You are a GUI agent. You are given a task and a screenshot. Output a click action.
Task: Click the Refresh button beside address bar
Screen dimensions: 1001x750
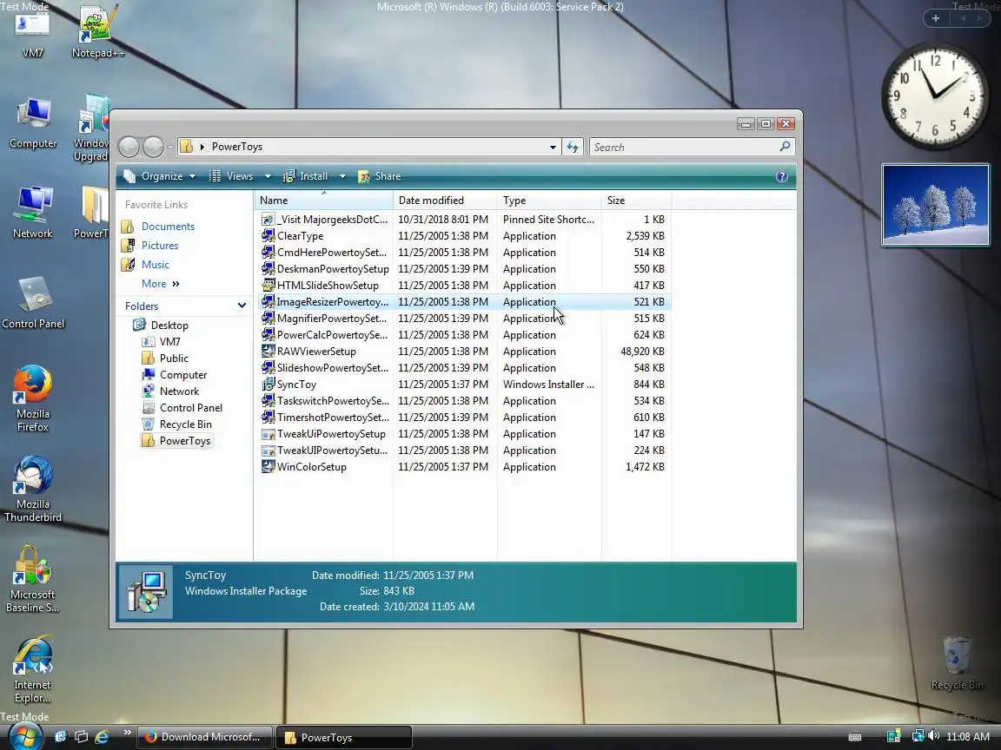[x=573, y=147]
